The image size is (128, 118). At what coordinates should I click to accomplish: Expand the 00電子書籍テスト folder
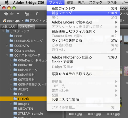click(11, 84)
